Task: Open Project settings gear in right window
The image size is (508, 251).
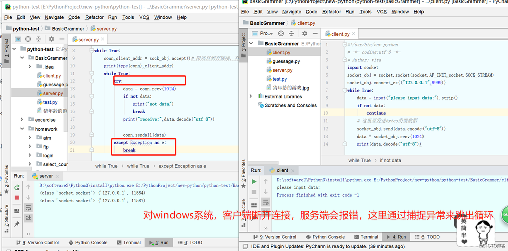Action: (x=304, y=33)
